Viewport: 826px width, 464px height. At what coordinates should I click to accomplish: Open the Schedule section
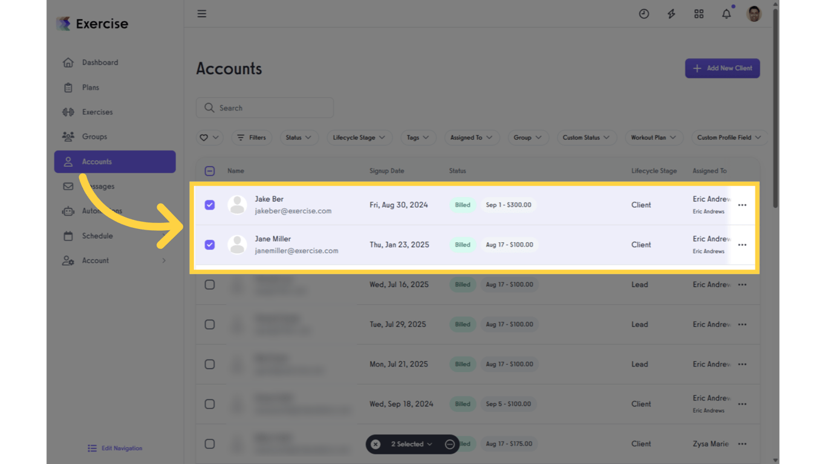pos(97,236)
